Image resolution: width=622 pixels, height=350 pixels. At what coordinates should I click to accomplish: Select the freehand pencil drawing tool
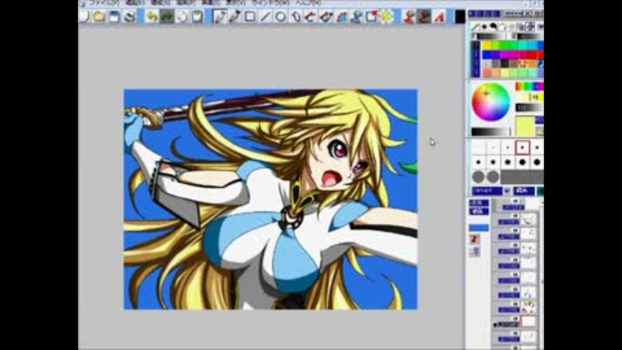(x=220, y=16)
